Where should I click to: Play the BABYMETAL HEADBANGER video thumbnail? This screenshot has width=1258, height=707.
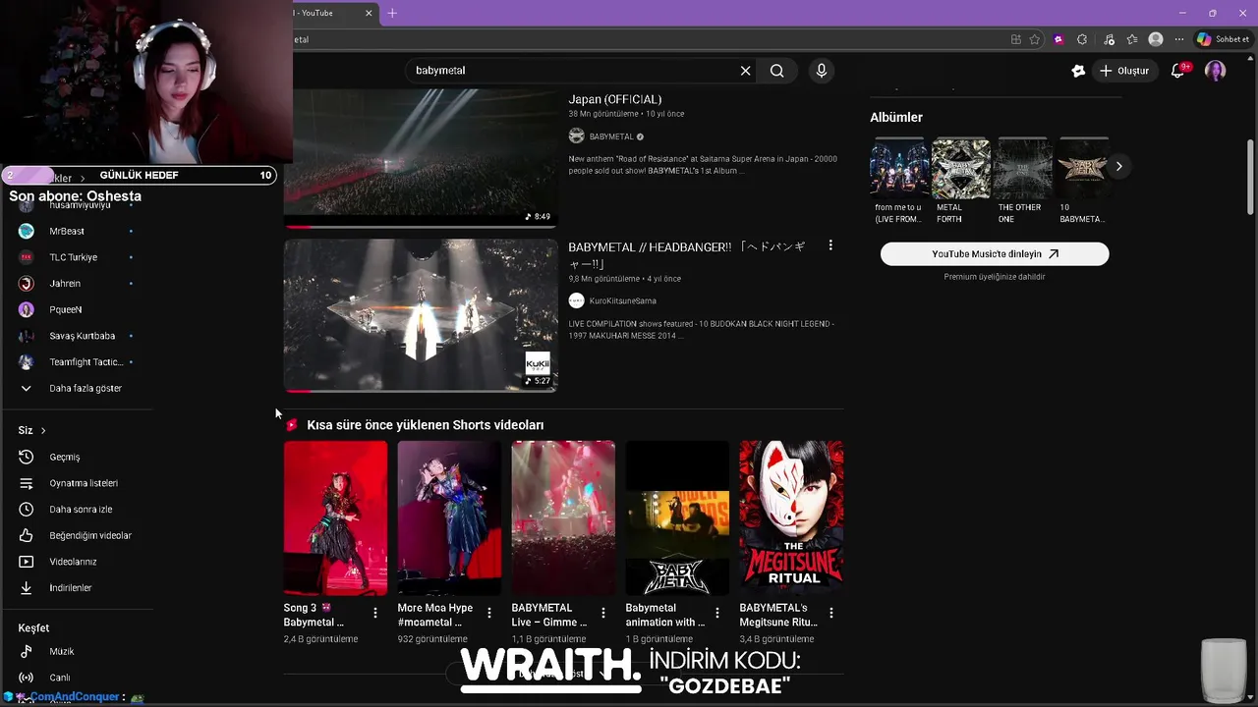click(421, 315)
